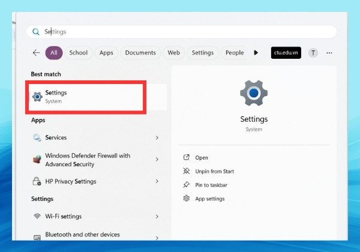Go back using the left arrow

click(x=36, y=53)
